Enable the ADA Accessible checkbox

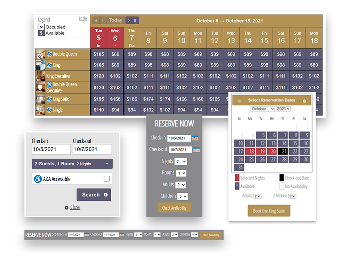click(106, 179)
